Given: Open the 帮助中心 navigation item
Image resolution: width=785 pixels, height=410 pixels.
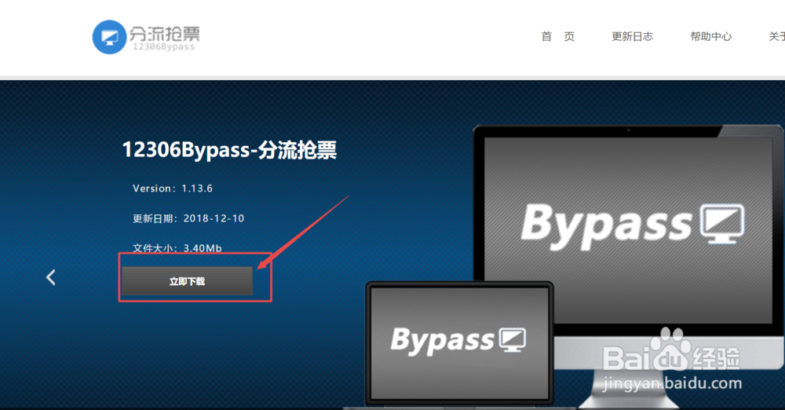Looking at the screenshot, I should 711,37.
